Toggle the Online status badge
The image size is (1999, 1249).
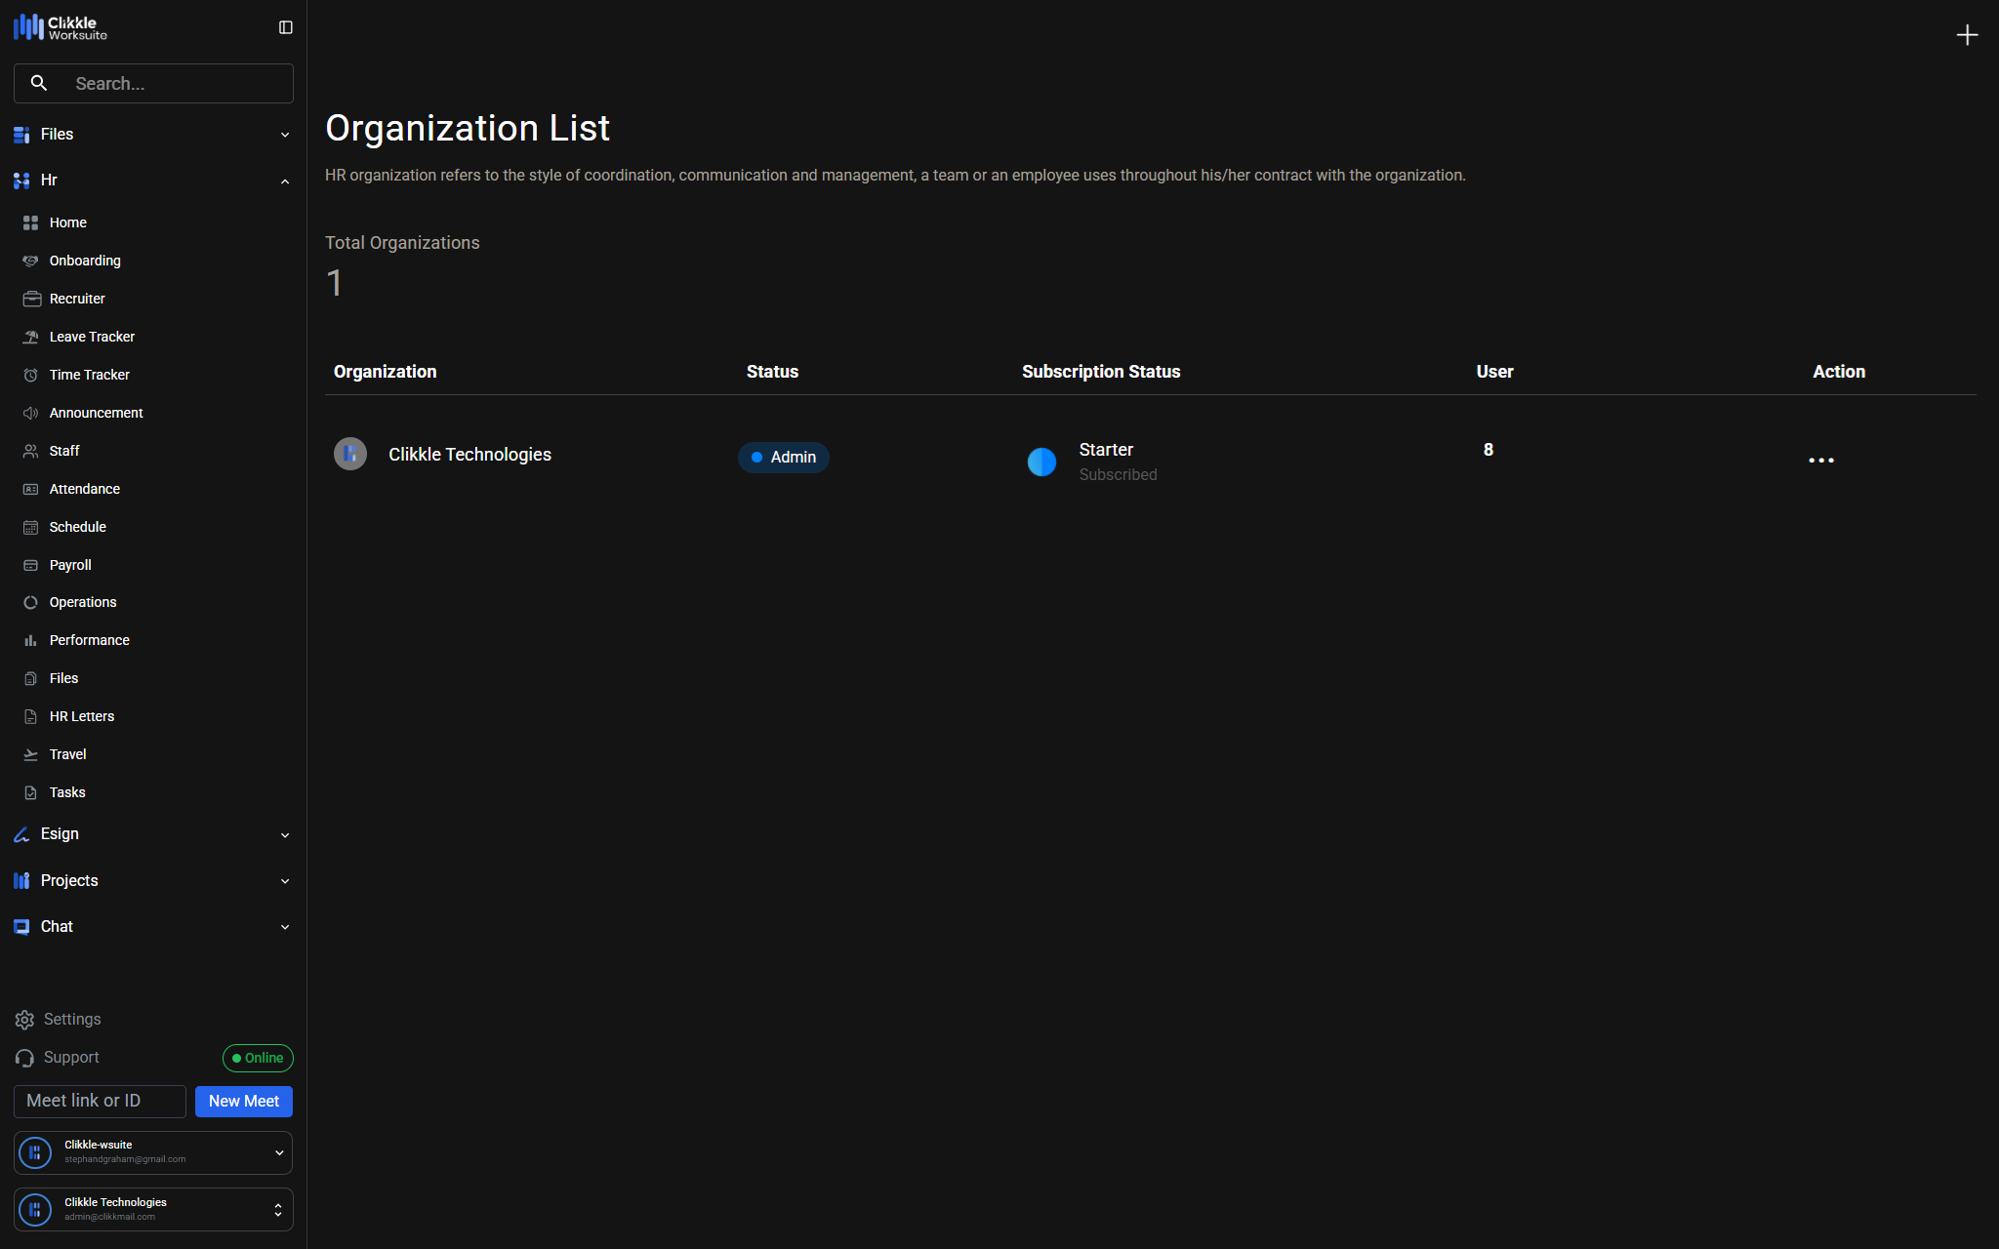coord(258,1058)
